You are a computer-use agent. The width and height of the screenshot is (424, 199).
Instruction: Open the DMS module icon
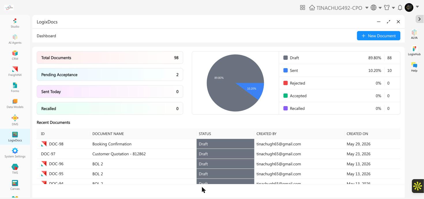coord(15,120)
